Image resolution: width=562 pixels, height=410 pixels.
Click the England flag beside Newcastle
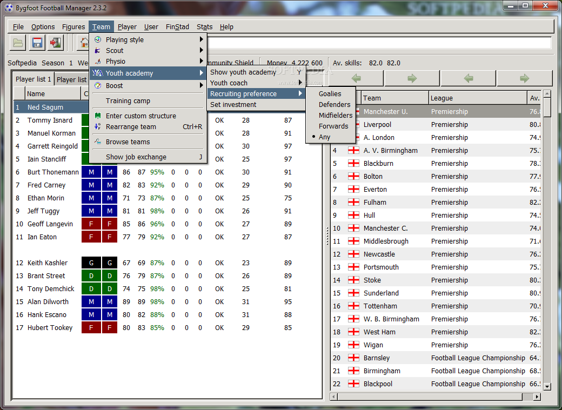click(353, 254)
